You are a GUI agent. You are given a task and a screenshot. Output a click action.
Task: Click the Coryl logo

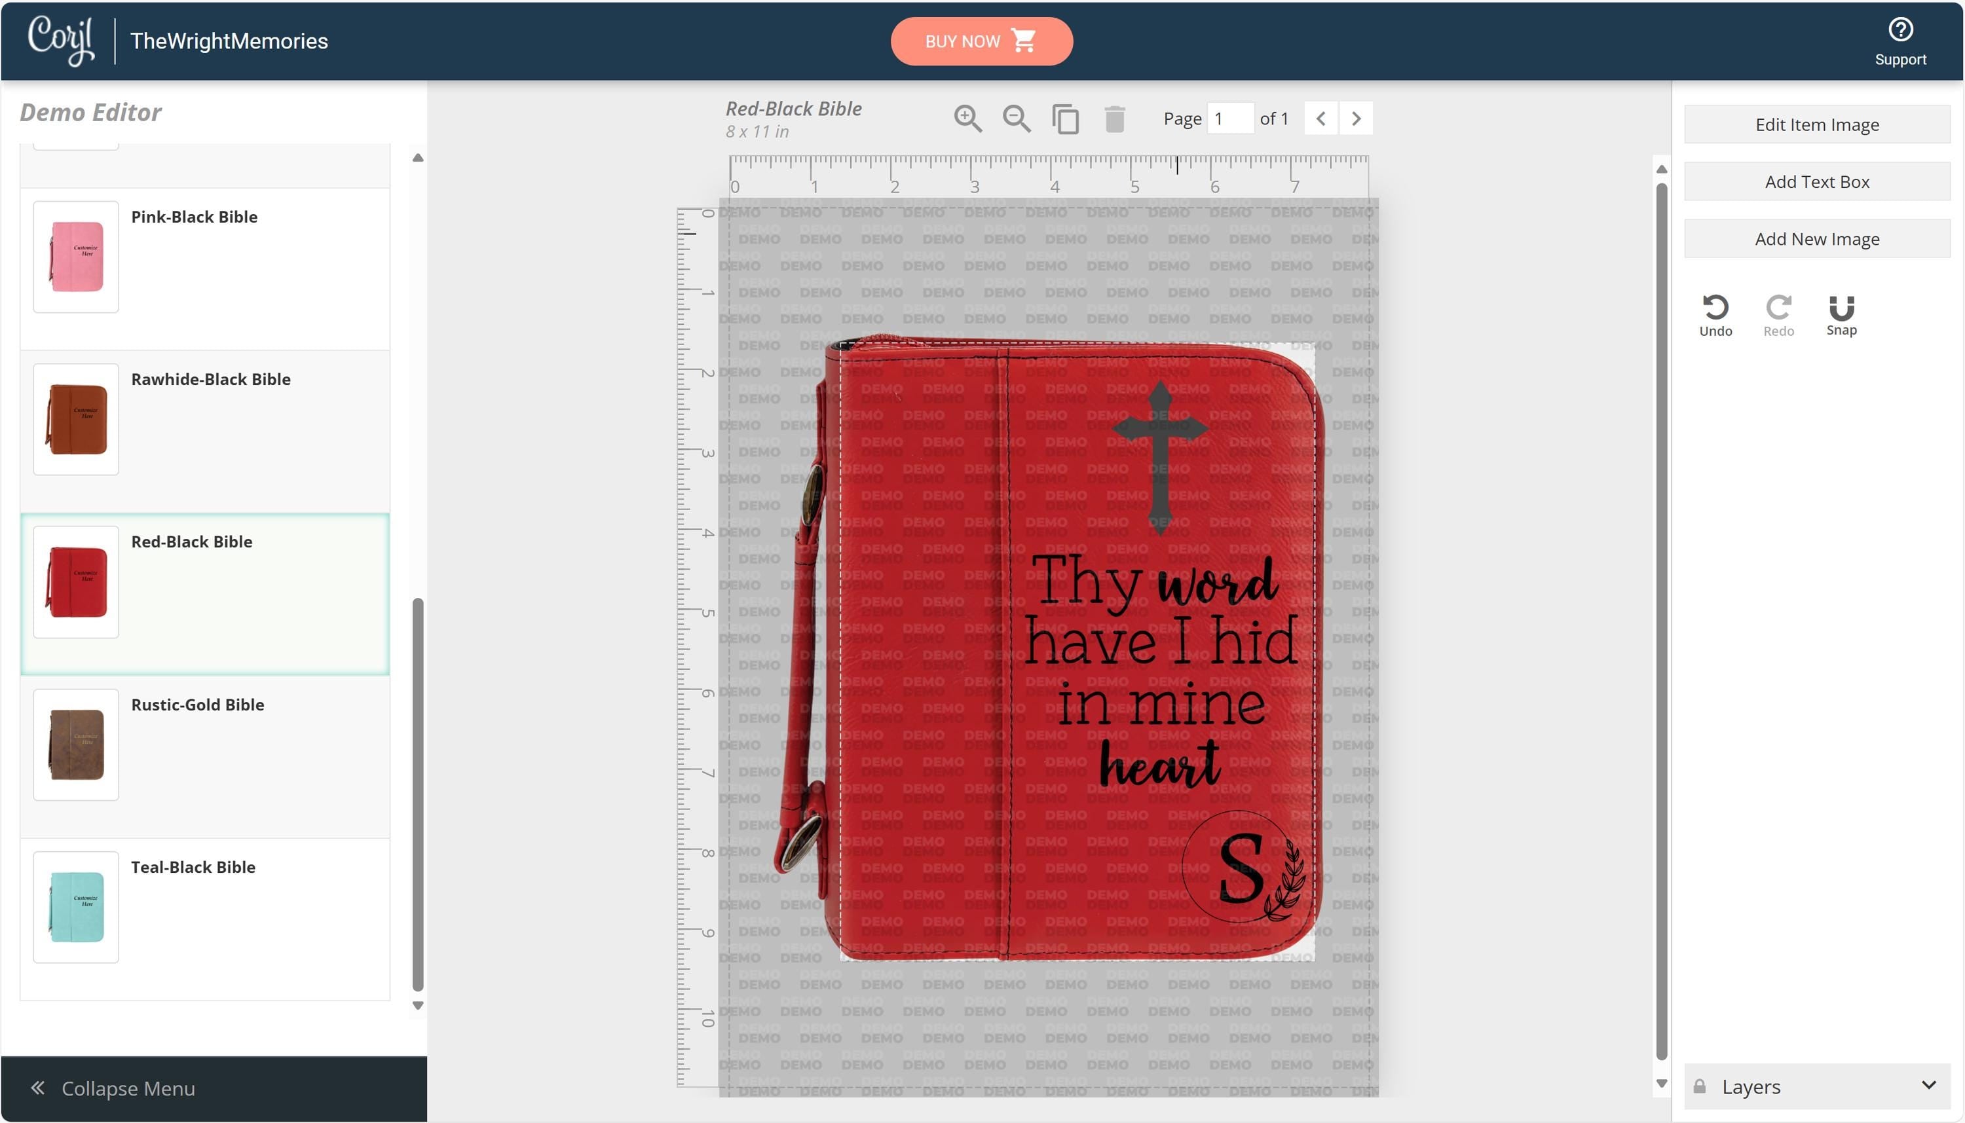tap(61, 40)
